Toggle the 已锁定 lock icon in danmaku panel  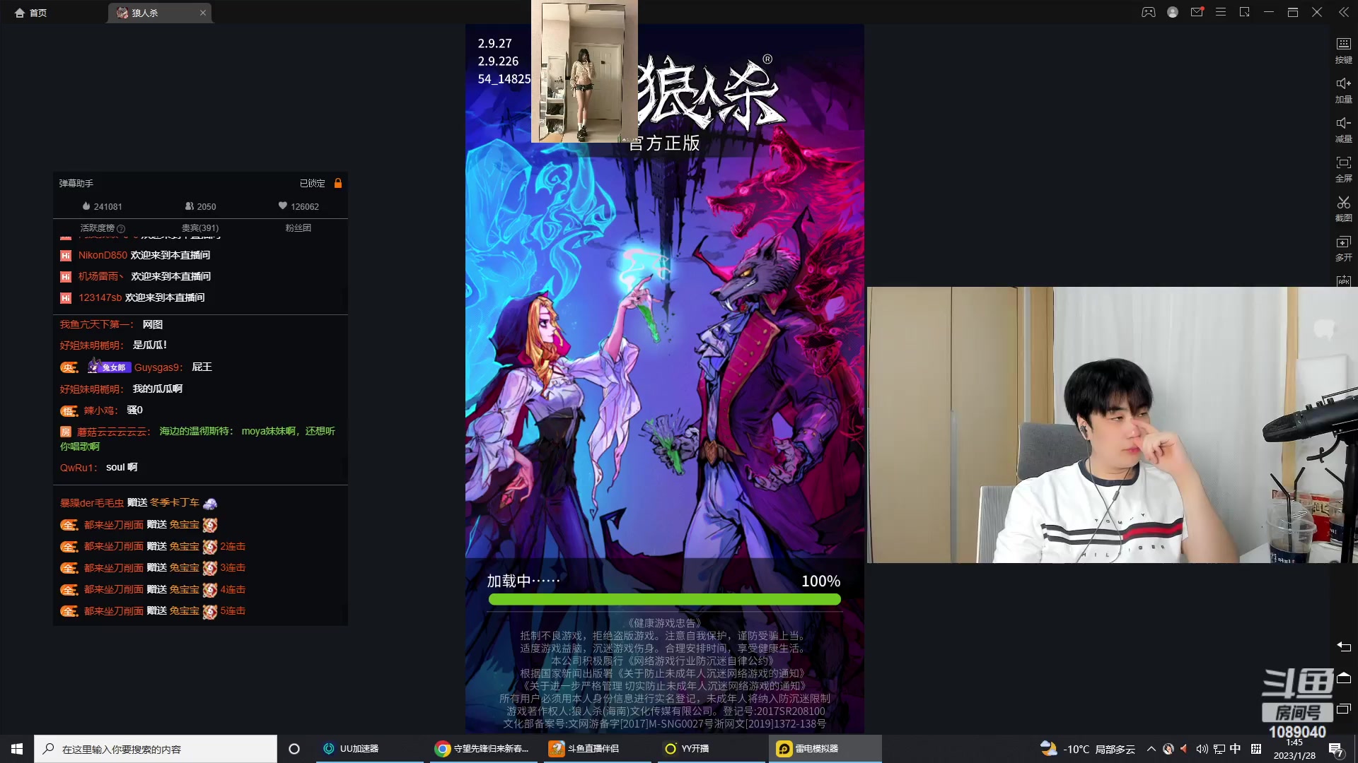point(338,183)
